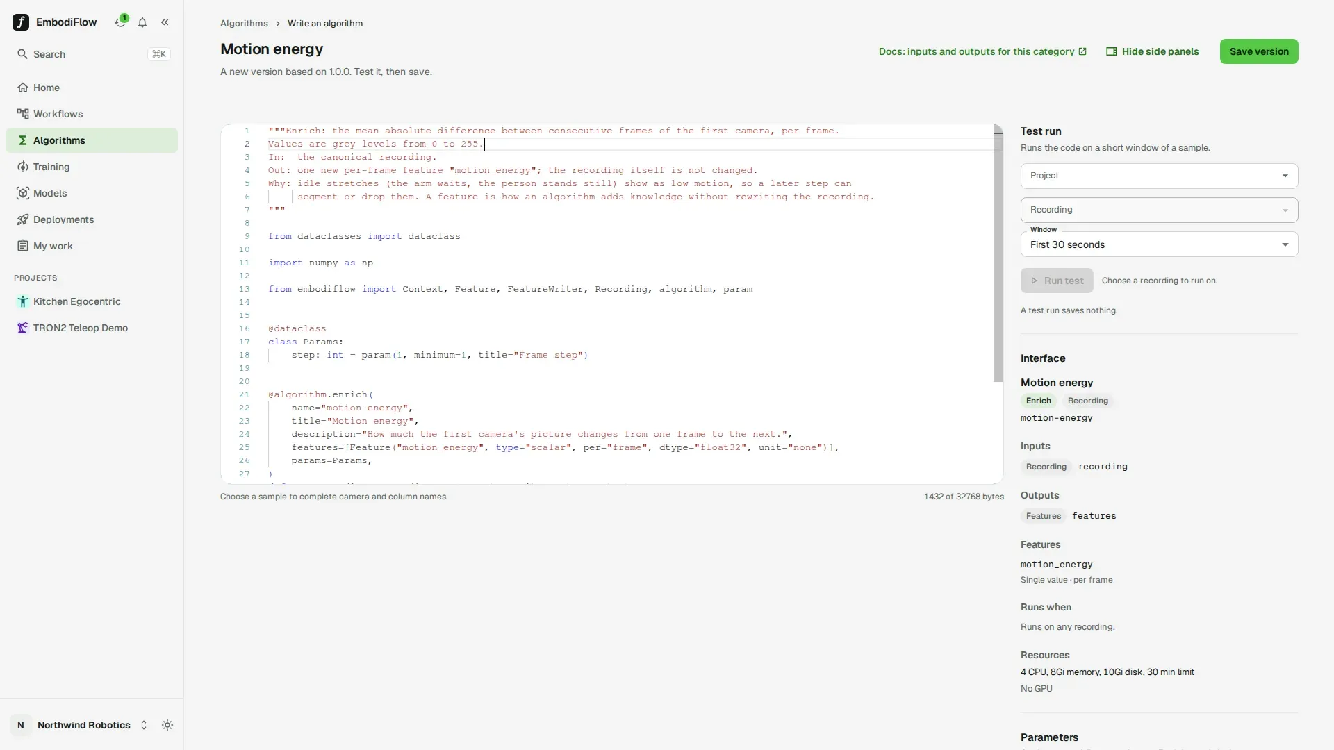
Task: Click the Search field in the sidebar
Action: pyautogui.click(x=92, y=54)
